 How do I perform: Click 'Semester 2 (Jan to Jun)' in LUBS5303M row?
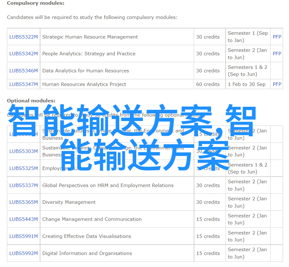[247, 151]
